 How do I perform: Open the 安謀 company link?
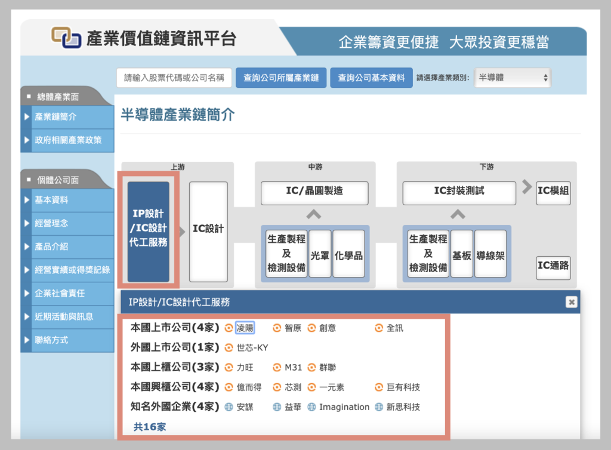tap(245, 407)
